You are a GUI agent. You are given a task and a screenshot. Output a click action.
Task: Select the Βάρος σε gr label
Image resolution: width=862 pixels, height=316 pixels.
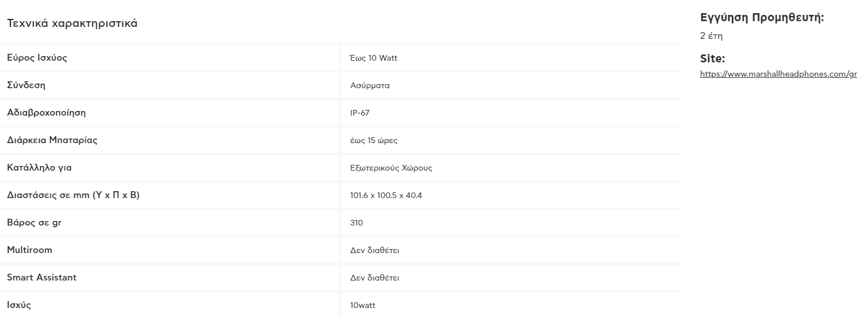pyautogui.click(x=34, y=223)
